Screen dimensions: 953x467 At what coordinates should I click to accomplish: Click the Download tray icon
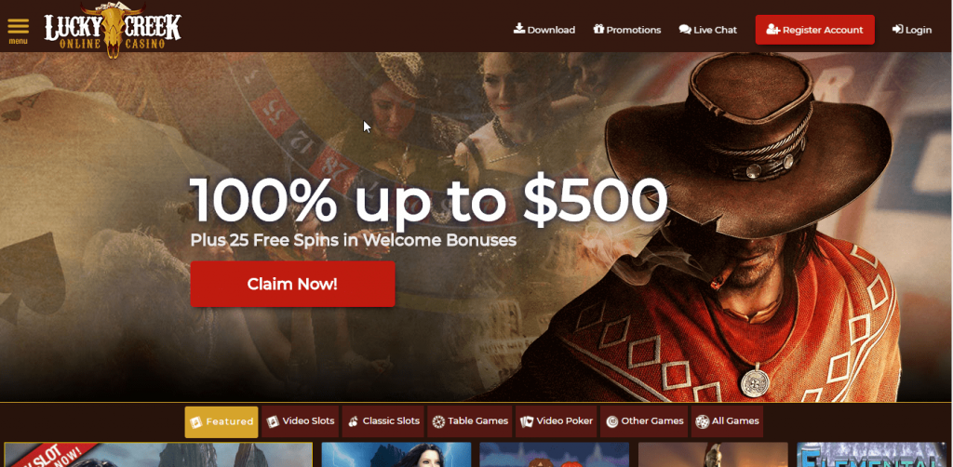519,29
